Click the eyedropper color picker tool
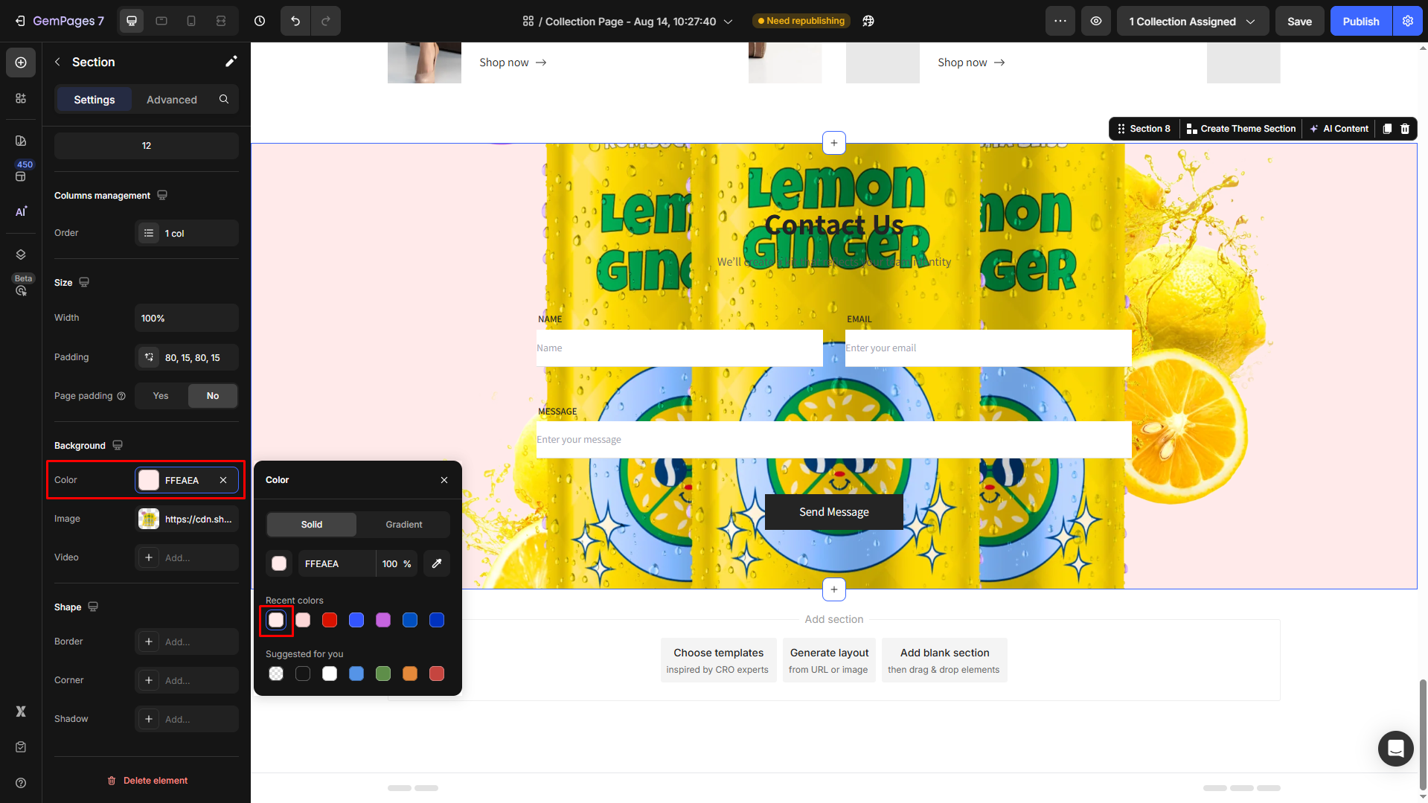1428x803 pixels. [x=437, y=563]
